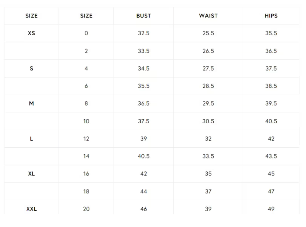Select bust value 46 in XXL row
306x227 pixels.
click(143, 209)
